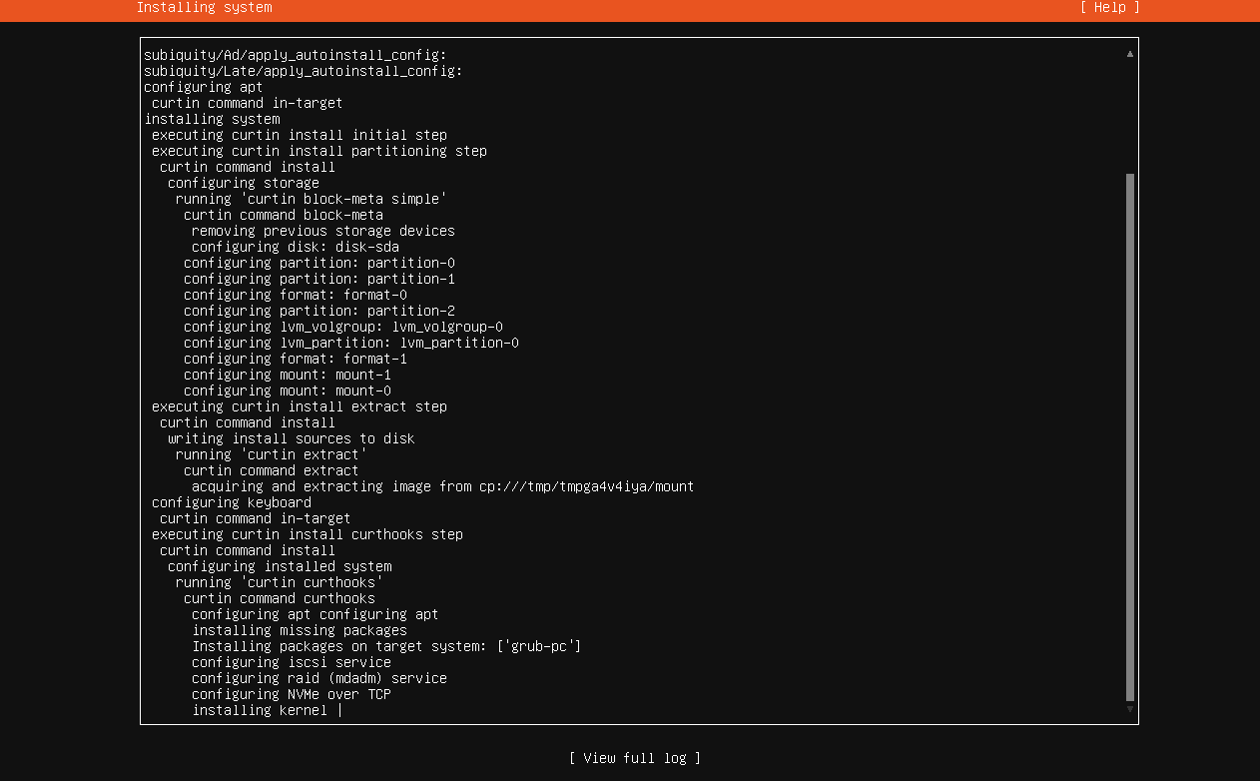Select 'subiquity/Late/apply_autoinstall_config:' log line
This screenshot has width=1260, height=781.
(304, 71)
